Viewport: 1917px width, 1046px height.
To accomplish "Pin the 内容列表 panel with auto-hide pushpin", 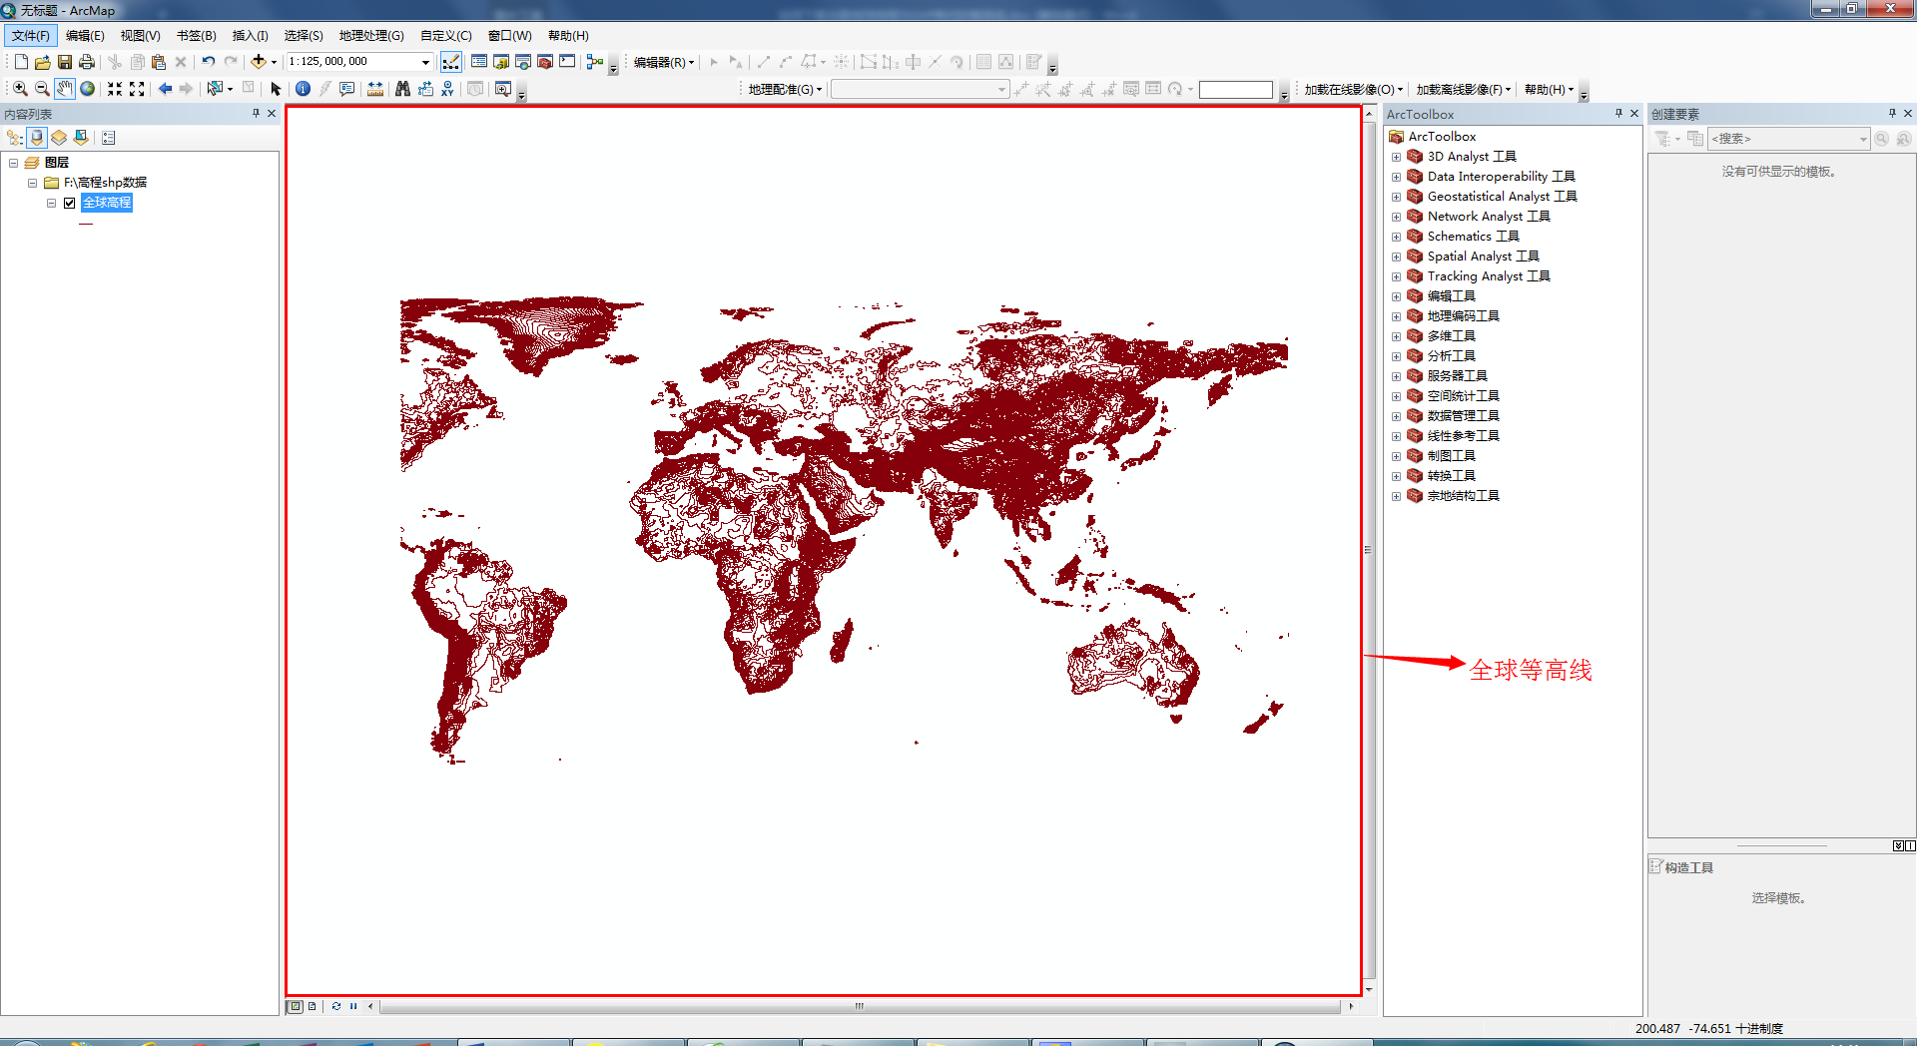I will click(257, 114).
